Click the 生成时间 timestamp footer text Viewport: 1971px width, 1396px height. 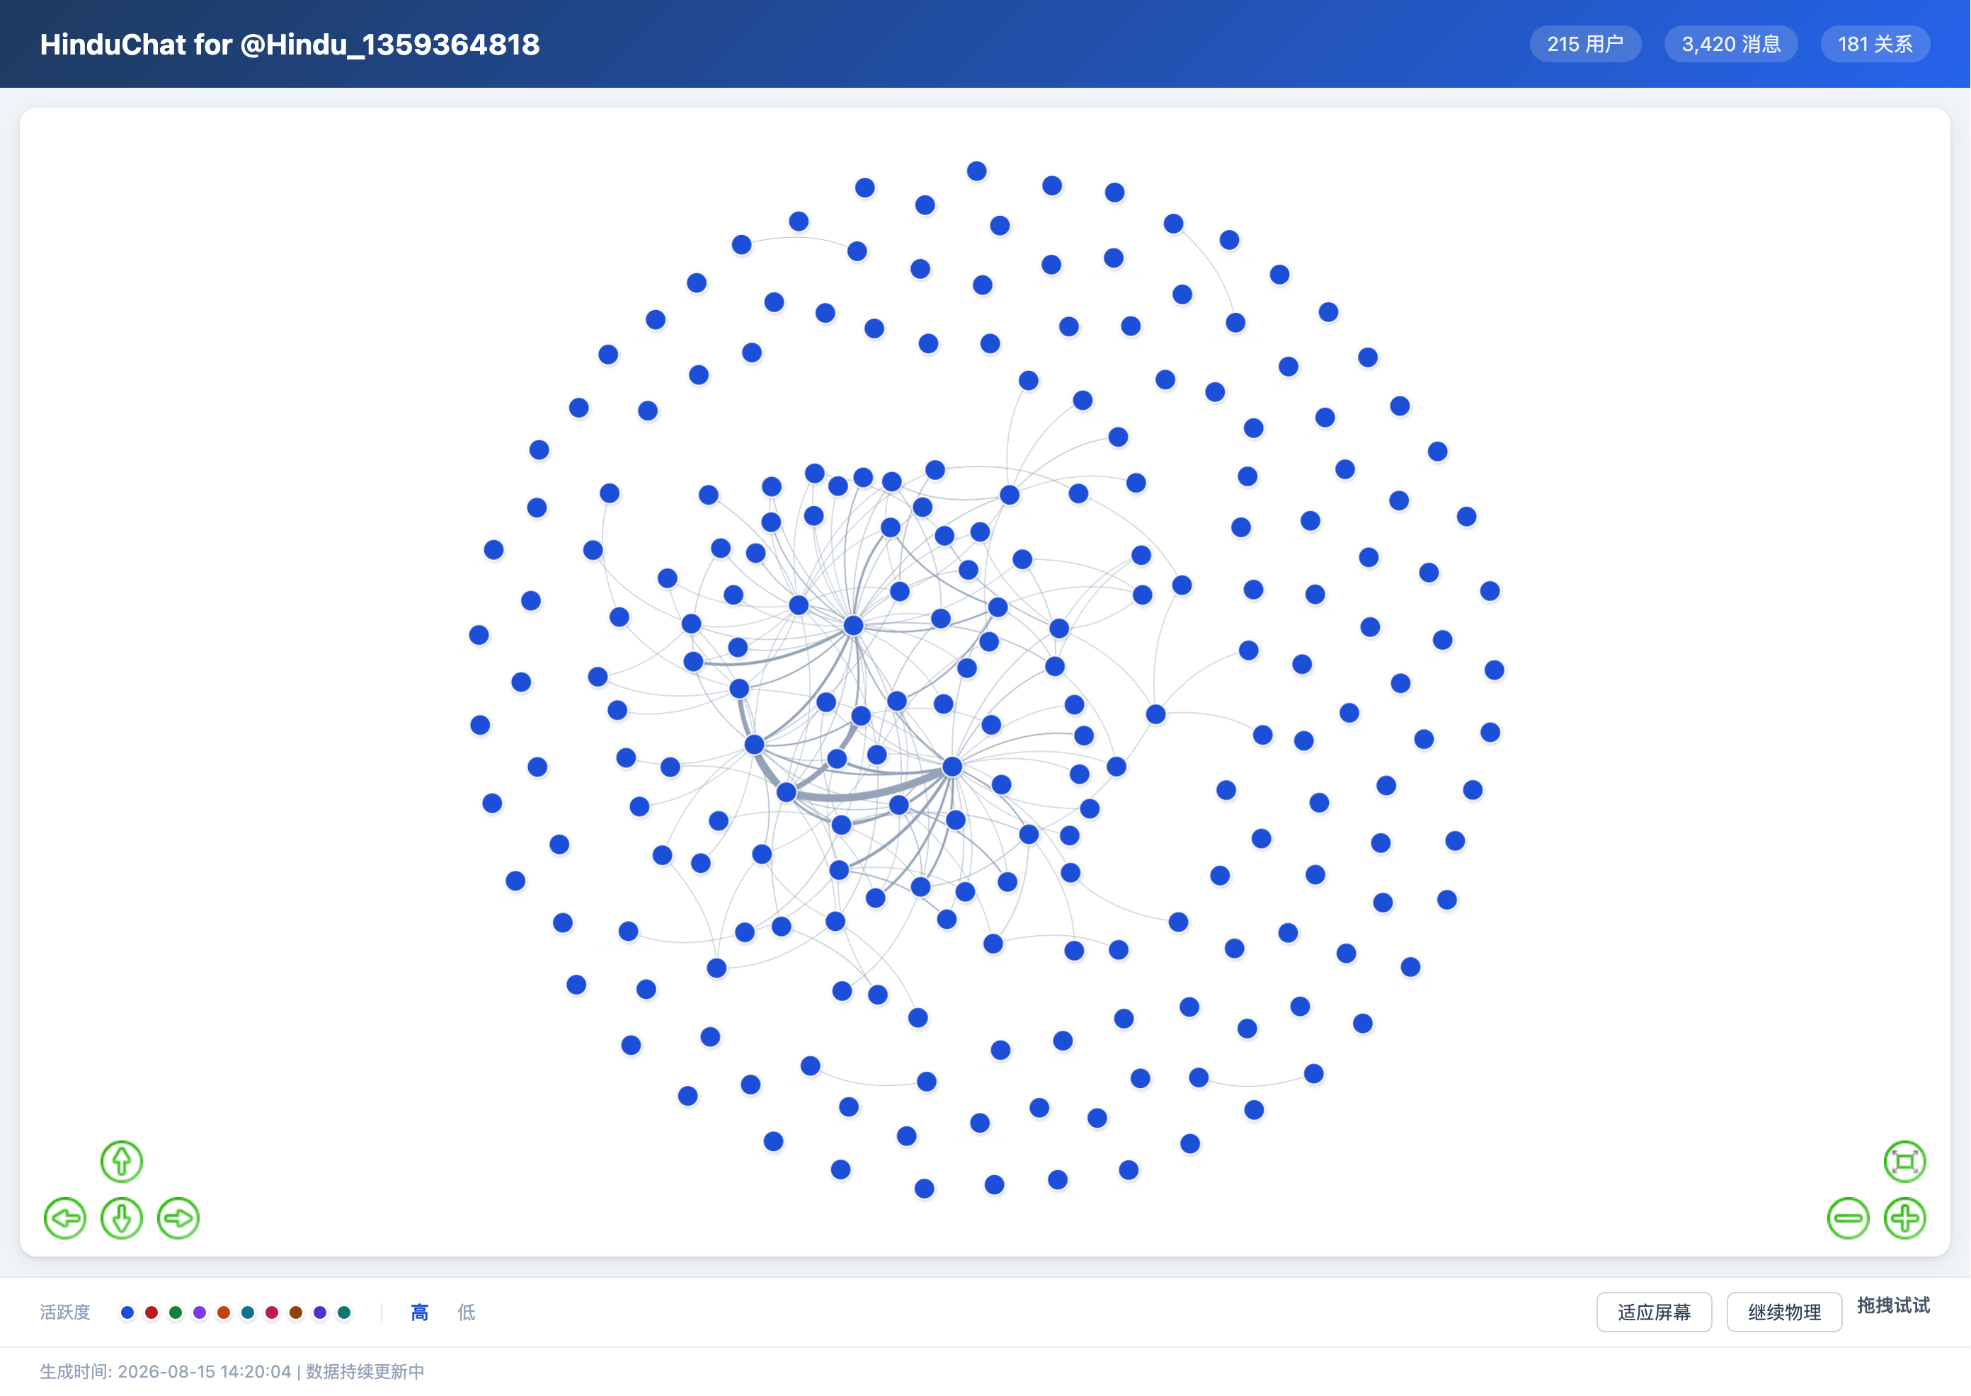click(232, 1371)
